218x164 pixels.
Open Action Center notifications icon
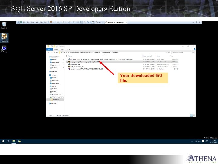point(203,142)
